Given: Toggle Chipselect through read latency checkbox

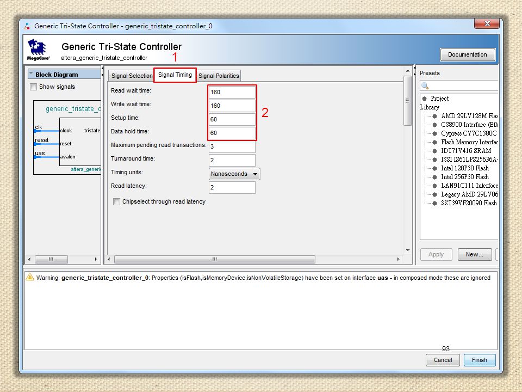Looking at the screenshot, I should (x=116, y=201).
